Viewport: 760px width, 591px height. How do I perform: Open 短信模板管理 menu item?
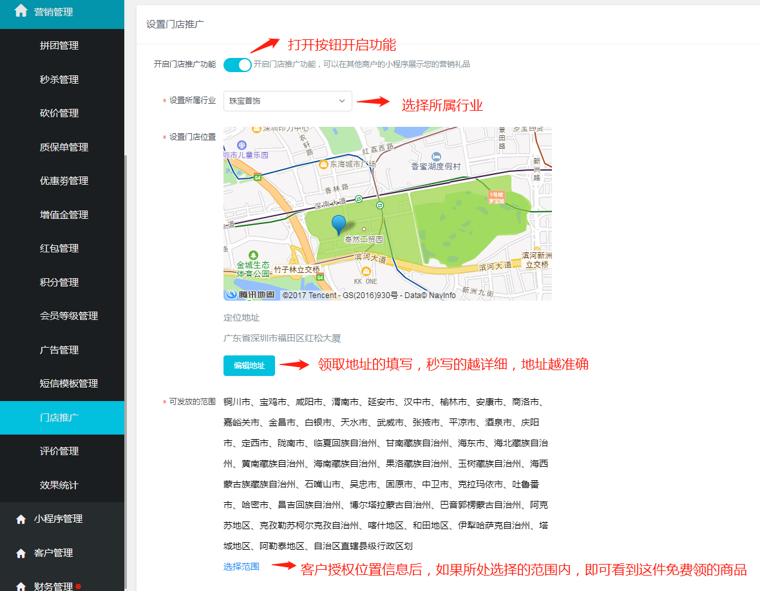click(69, 384)
